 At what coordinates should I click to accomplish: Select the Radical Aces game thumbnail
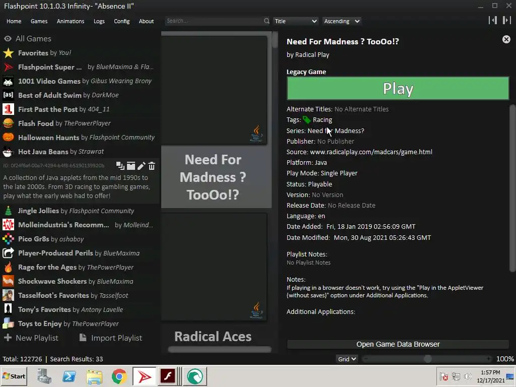tap(214, 267)
